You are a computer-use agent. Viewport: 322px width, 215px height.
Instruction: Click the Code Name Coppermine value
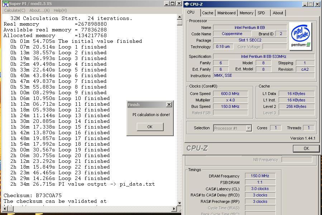tap(232, 34)
